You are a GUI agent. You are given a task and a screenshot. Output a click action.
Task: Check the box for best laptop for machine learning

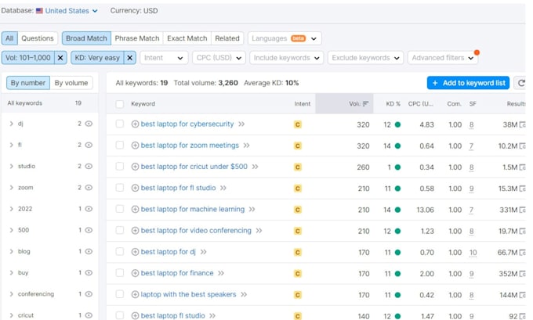tap(120, 209)
